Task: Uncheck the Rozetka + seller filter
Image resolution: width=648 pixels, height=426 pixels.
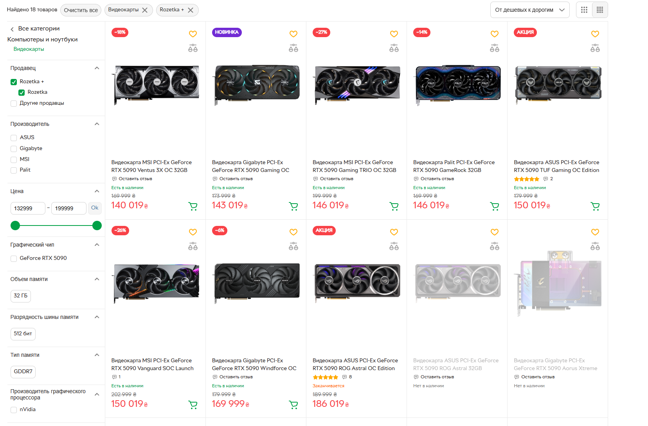Action: click(14, 82)
